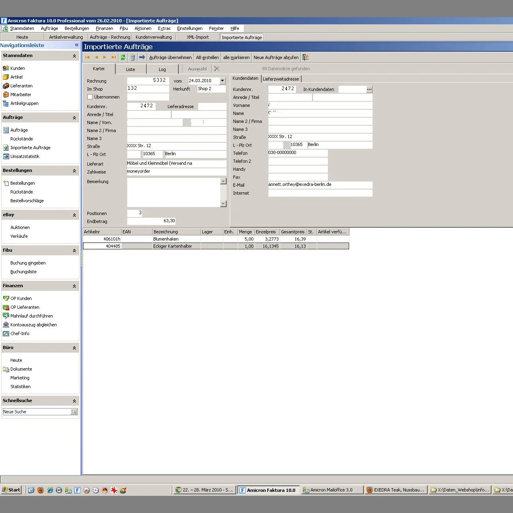The image size is (513, 513).
Task: Collapse the Bestellungen section
Action: pyautogui.click(x=73, y=170)
